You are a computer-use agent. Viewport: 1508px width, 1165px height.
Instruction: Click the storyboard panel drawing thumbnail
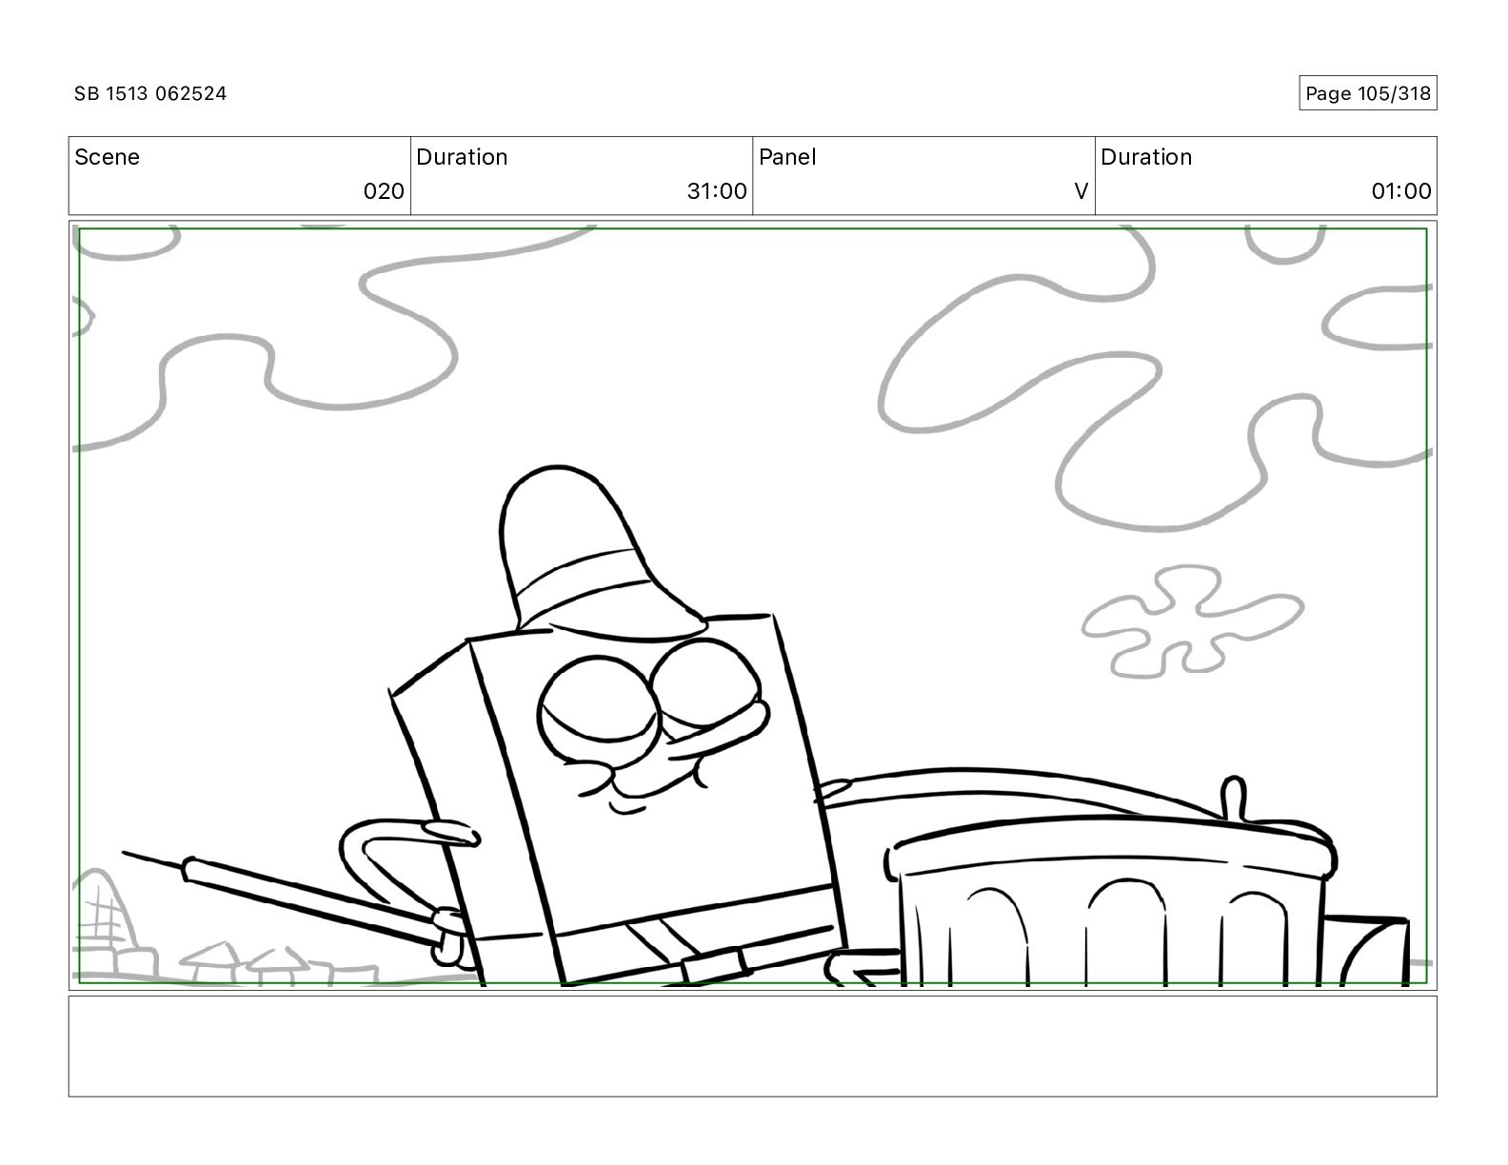pos(752,605)
